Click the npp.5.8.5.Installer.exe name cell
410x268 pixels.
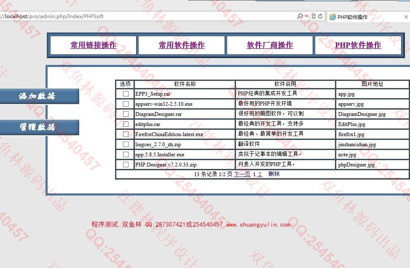[185, 155]
